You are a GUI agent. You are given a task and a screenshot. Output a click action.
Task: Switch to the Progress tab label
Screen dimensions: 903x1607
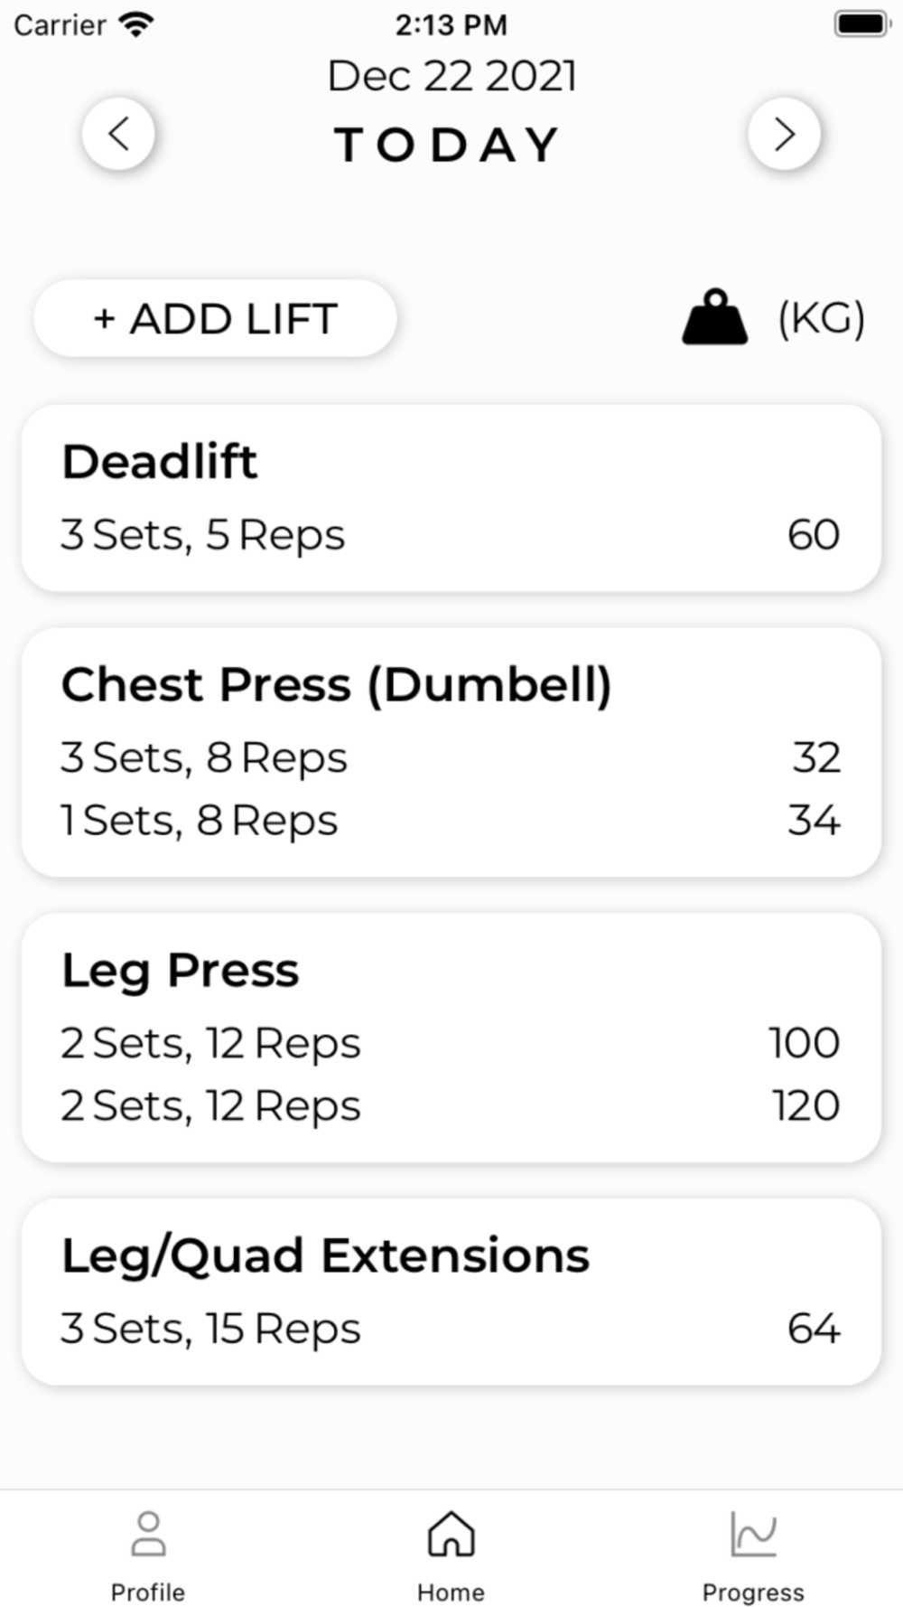click(x=753, y=1592)
